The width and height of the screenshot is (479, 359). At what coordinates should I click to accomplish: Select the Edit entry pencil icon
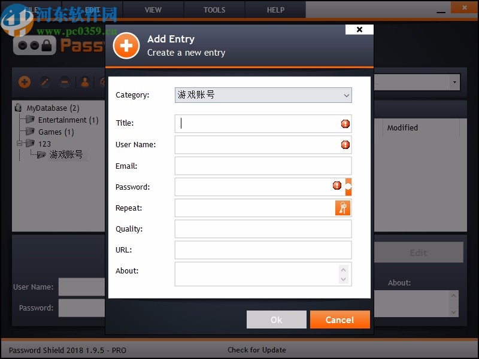click(46, 82)
